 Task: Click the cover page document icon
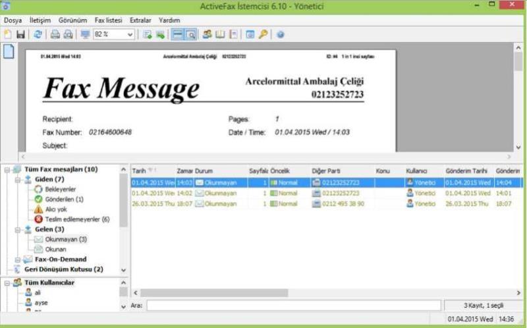click(x=233, y=34)
